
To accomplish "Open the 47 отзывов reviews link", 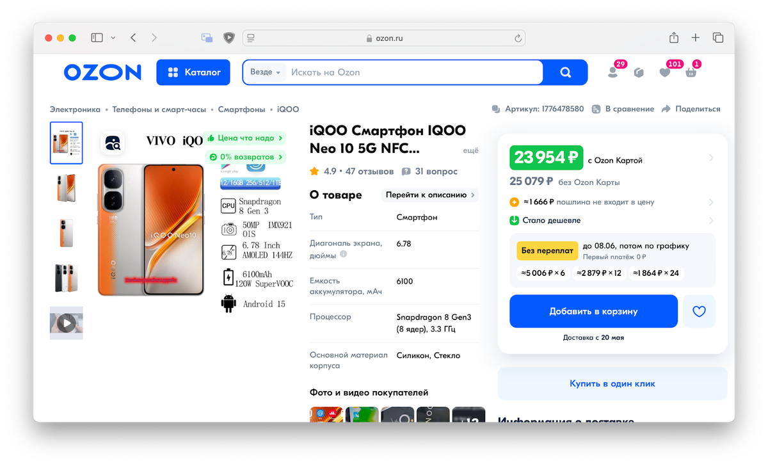I will pyautogui.click(x=368, y=172).
